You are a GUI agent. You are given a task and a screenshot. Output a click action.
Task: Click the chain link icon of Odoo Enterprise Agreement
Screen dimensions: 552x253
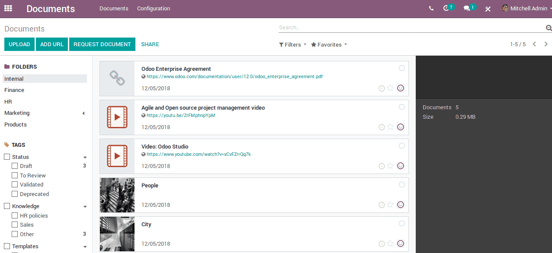click(117, 79)
